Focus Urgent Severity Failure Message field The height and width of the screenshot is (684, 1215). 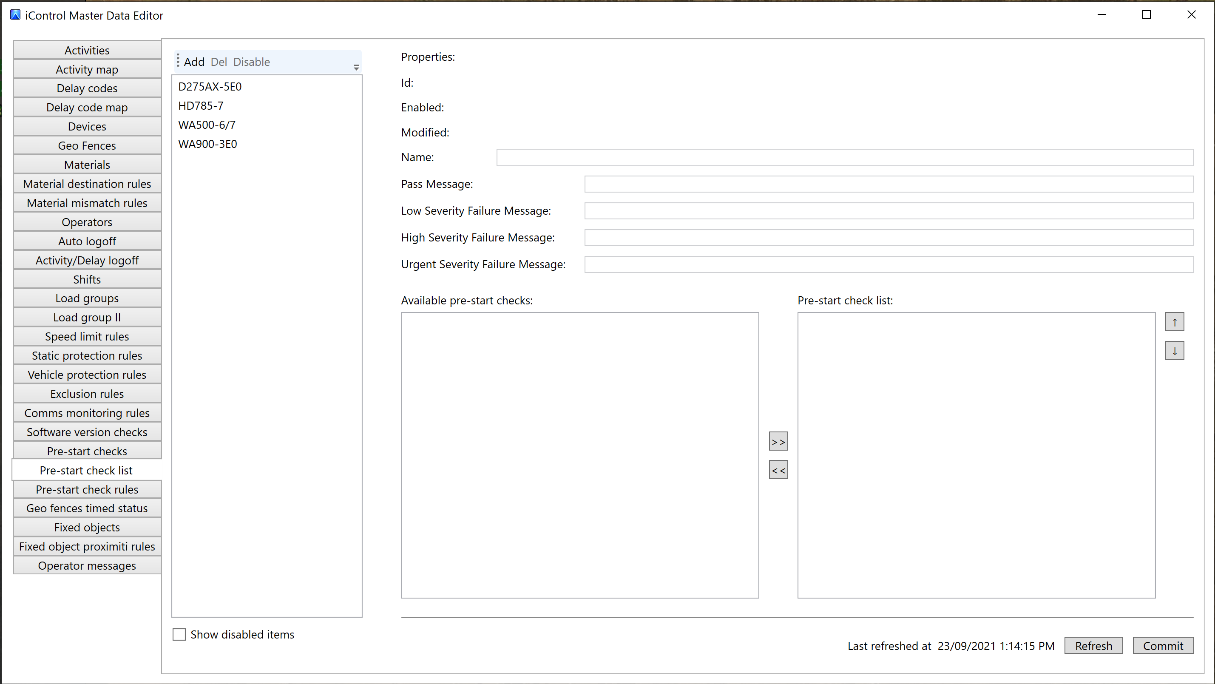click(x=889, y=265)
